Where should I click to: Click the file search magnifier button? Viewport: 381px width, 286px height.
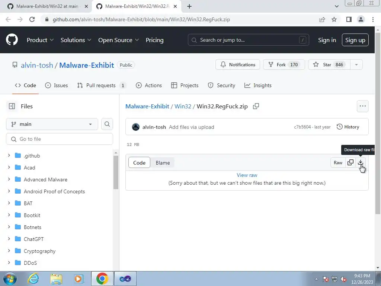pos(107,124)
